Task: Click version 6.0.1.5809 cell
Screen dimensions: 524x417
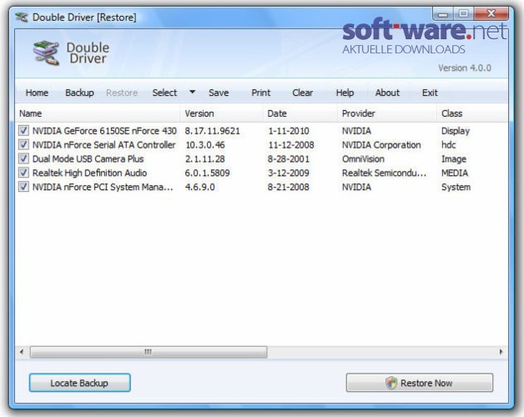Action: tap(207, 173)
